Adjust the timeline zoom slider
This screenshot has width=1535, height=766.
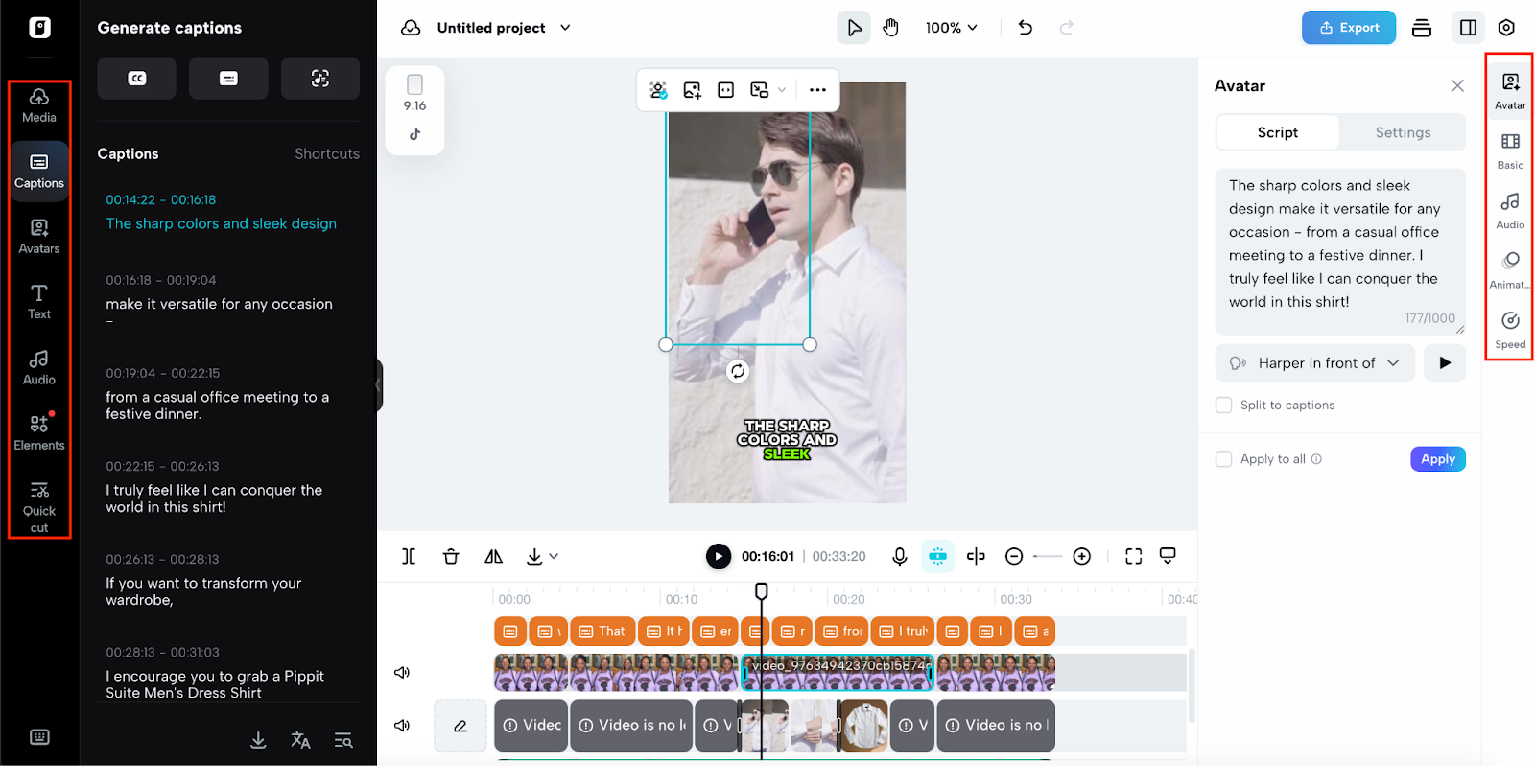1048,556
